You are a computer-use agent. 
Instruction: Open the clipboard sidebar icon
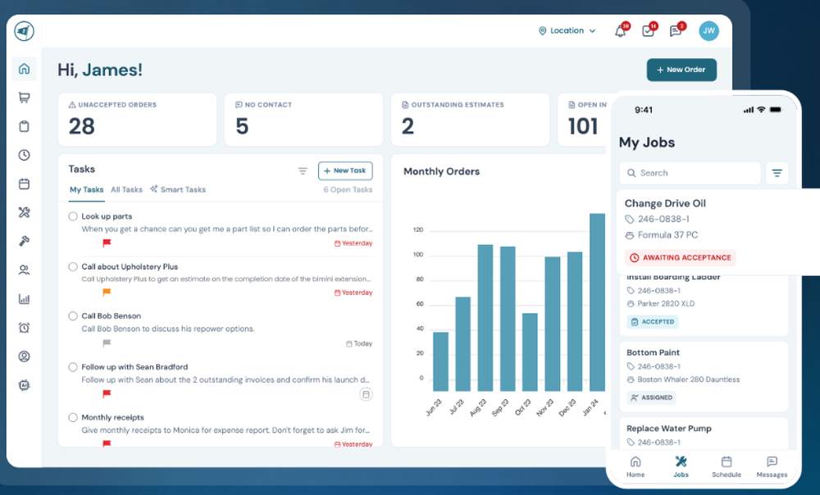coord(24,126)
